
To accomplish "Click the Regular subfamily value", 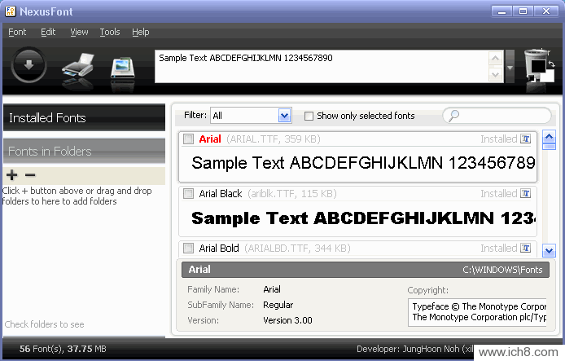I will (x=278, y=305).
